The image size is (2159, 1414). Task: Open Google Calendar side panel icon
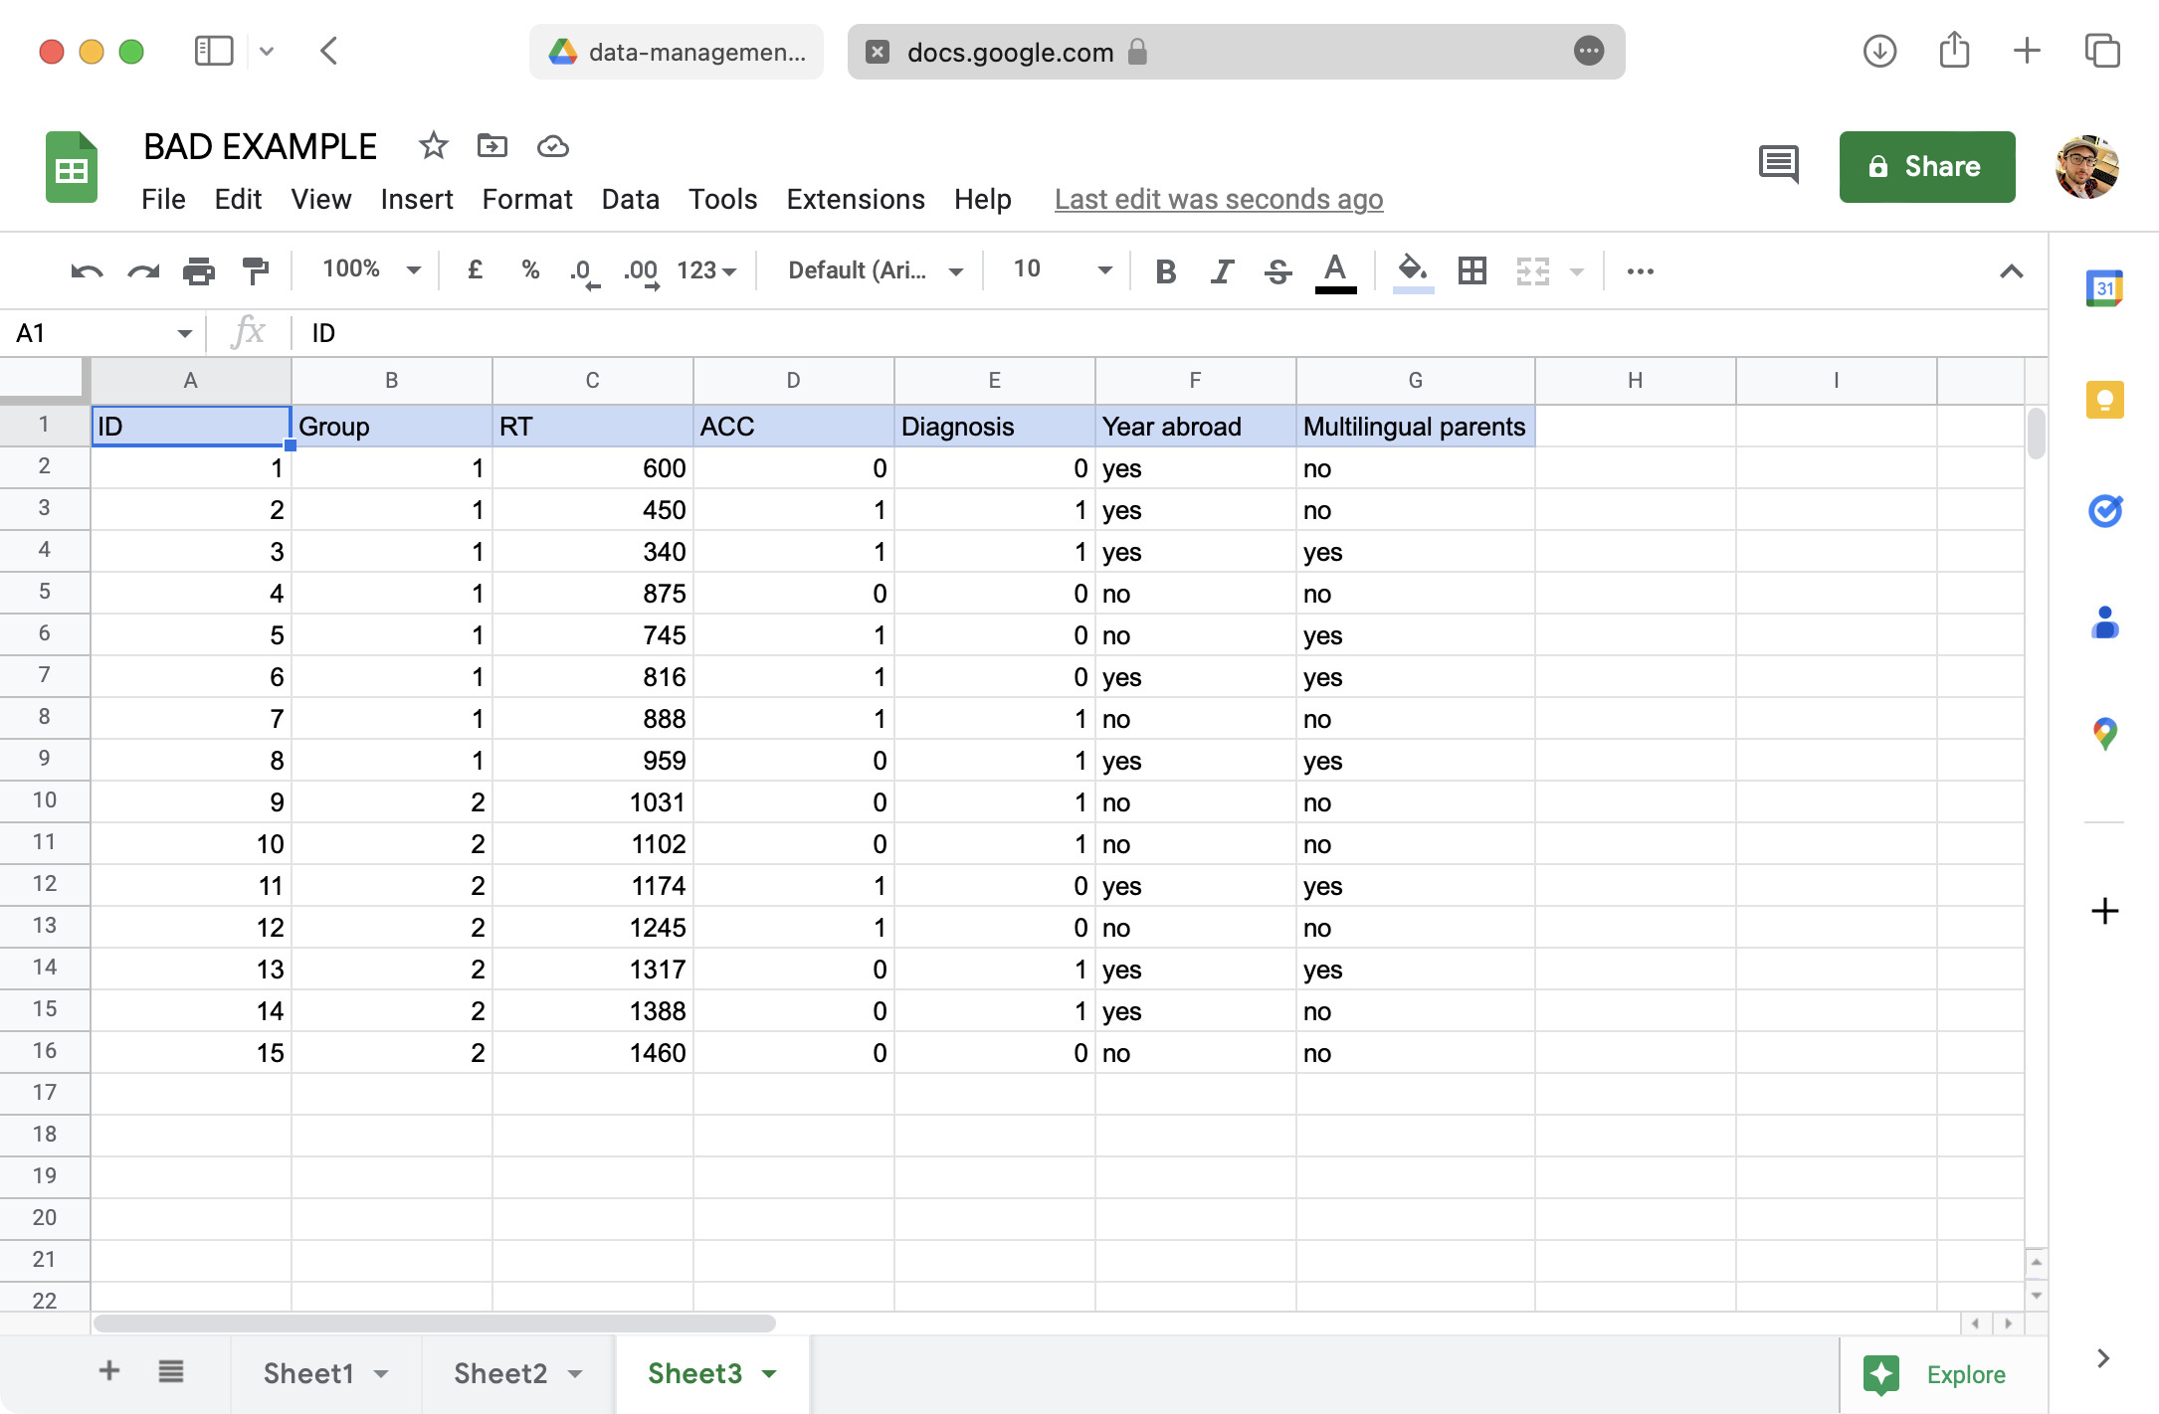coord(2104,288)
